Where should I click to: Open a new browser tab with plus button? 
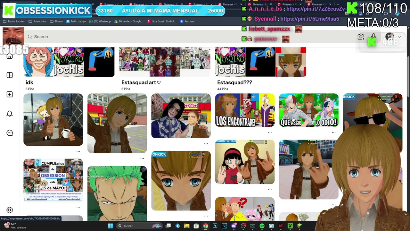point(338,4)
